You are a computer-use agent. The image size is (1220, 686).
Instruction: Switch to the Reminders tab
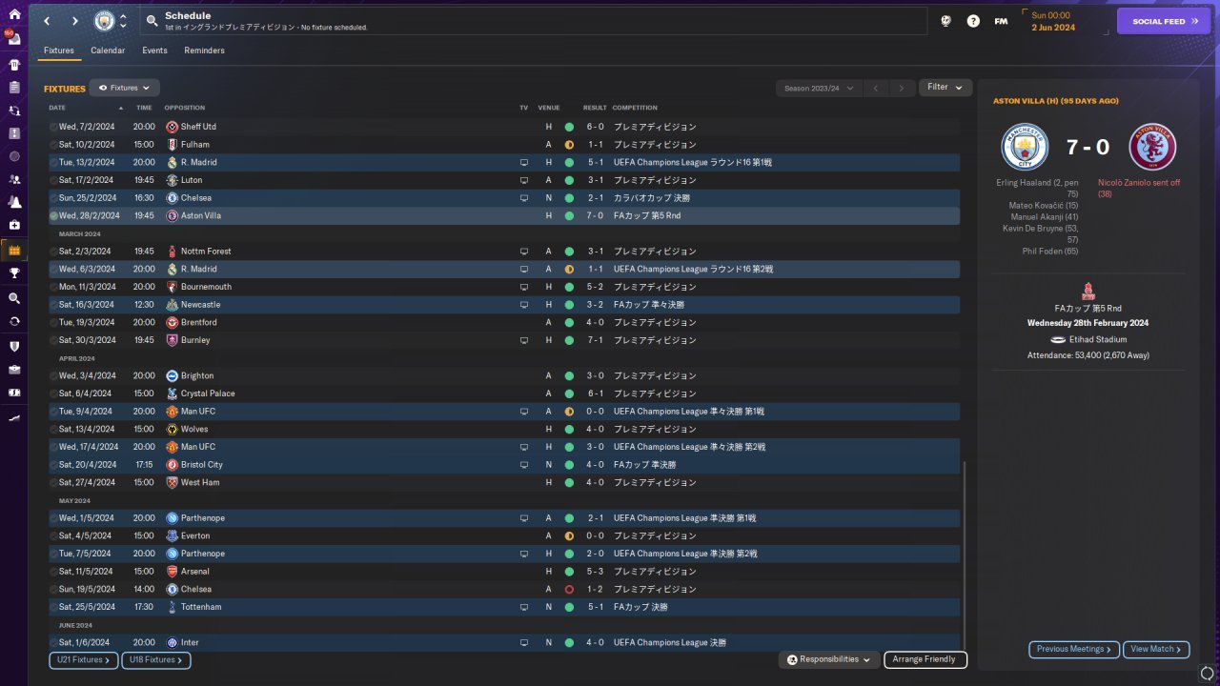205,50
